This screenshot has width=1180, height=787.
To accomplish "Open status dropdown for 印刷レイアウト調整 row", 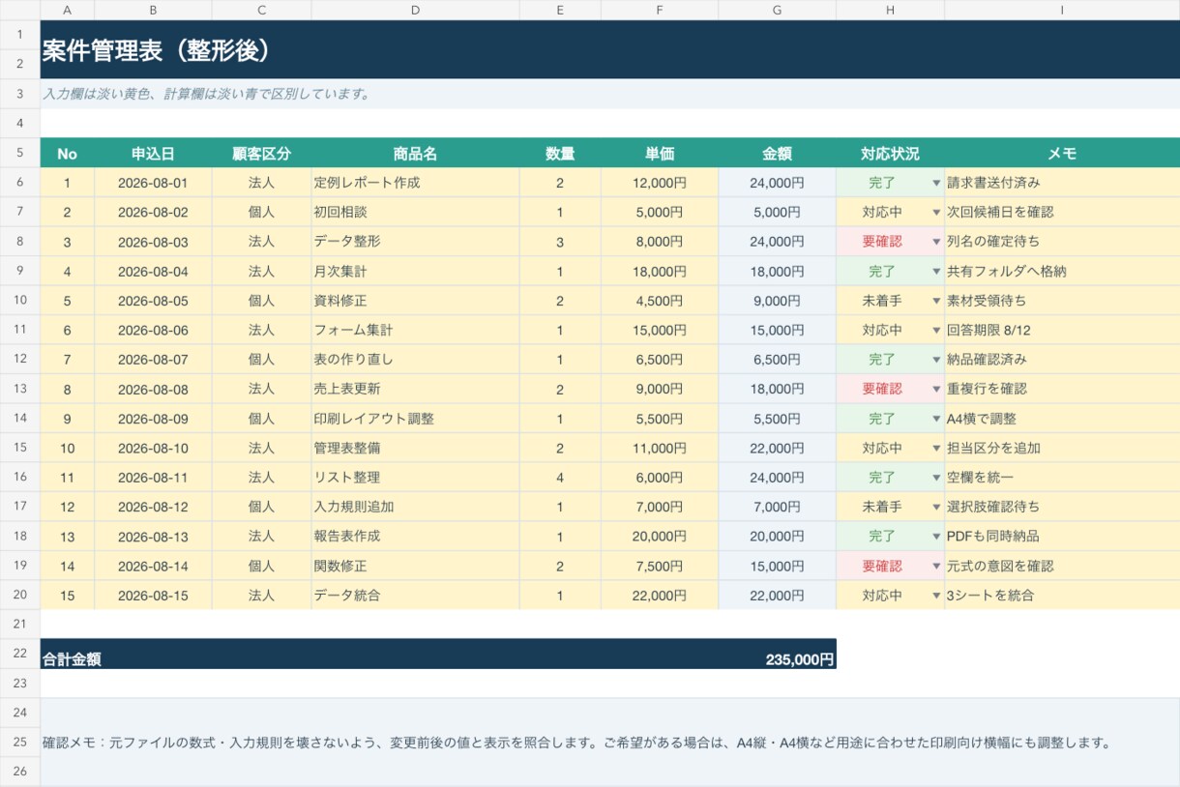I will tap(935, 420).
